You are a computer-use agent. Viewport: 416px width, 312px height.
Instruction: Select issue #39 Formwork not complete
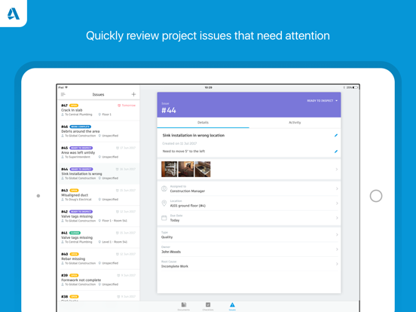99,280
